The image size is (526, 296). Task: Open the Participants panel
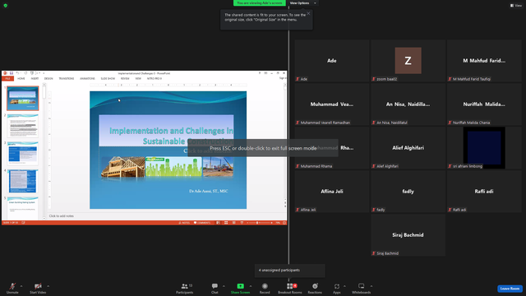(x=184, y=288)
